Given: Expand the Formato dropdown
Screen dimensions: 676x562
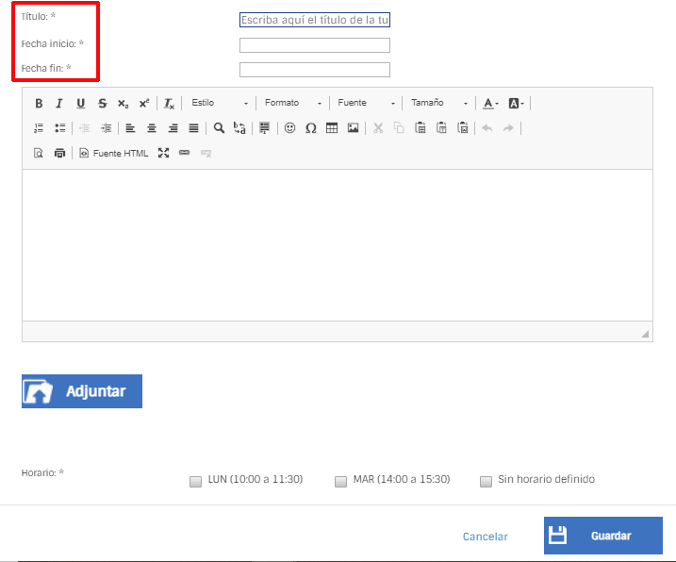Looking at the screenshot, I should tap(292, 103).
